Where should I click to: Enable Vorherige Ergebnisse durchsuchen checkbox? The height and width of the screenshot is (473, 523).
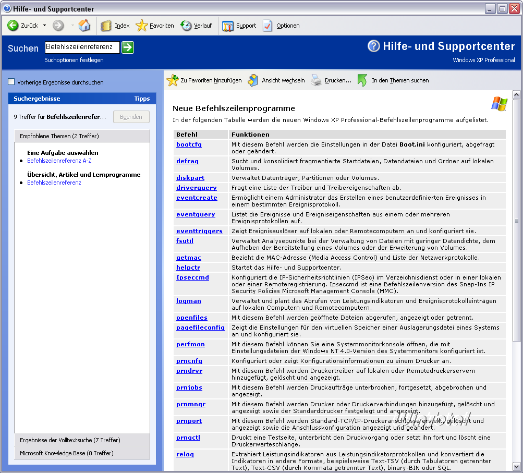tap(11, 82)
